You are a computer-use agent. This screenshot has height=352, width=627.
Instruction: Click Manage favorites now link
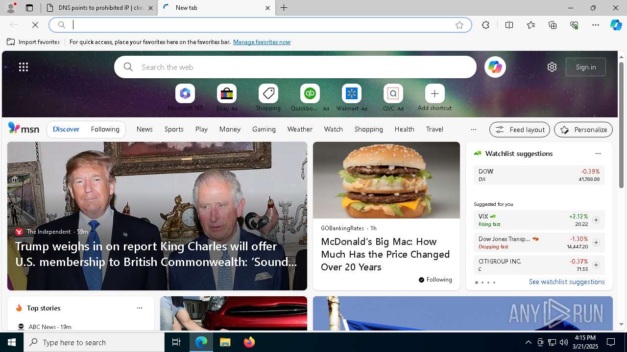tap(262, 42)
